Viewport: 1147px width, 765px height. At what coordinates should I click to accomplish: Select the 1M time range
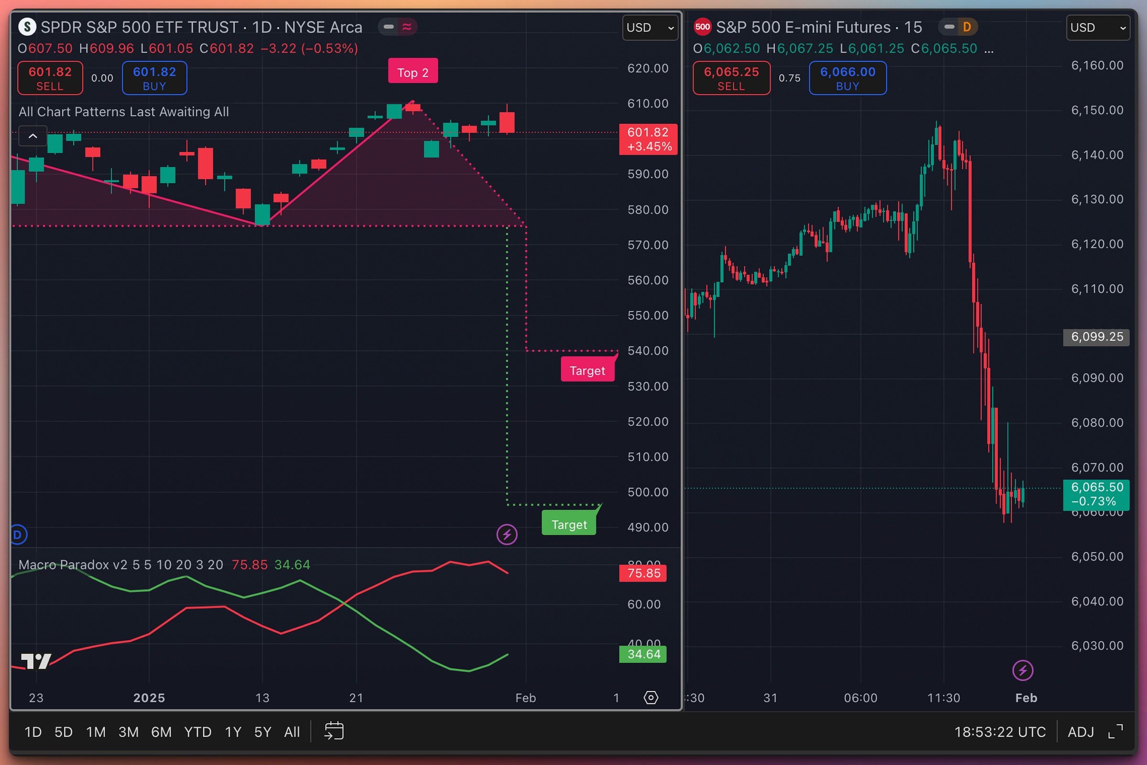(x=96, y=732)
